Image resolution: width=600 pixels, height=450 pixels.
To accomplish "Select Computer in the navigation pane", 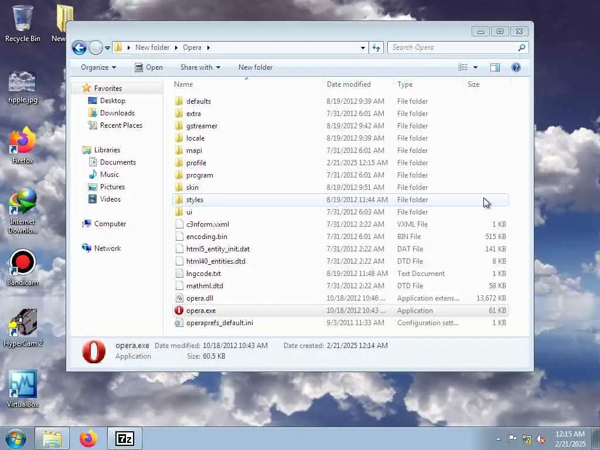I will tap(110, 224).
